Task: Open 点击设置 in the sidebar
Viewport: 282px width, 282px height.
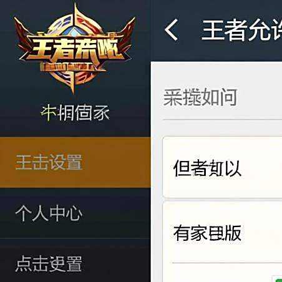Action: click(49, 264)
